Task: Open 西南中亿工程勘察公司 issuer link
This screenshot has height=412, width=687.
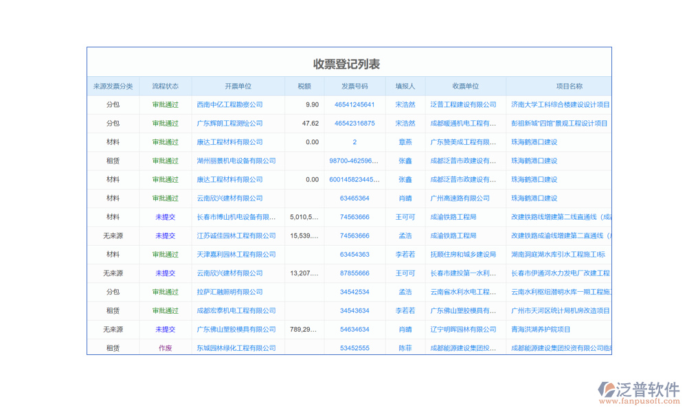Action: click(229, 105)
